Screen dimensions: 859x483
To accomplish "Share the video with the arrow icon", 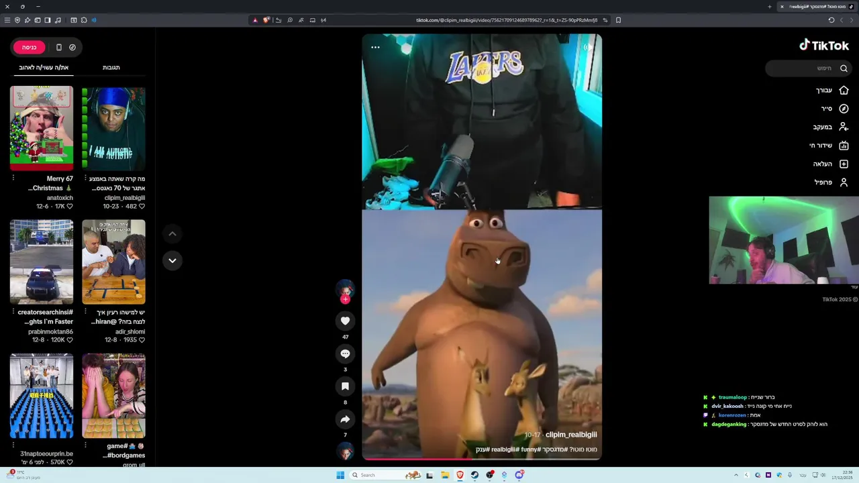I will pyautogui.click(x=345, y=419).
